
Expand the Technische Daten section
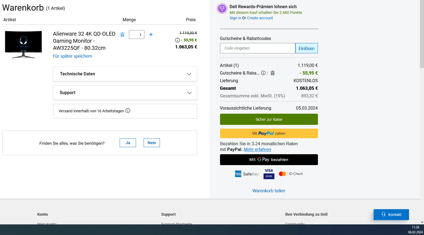tap(125, 74)
